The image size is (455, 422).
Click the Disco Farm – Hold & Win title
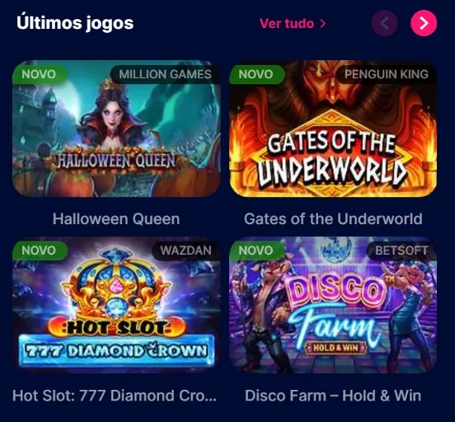333,396
